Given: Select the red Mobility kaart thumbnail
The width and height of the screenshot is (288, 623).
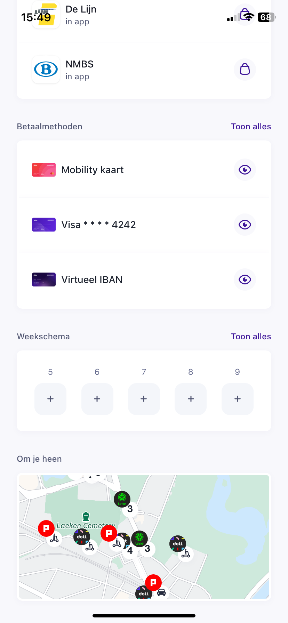Looking at the screenshot, I should click(x=44, y=170).
